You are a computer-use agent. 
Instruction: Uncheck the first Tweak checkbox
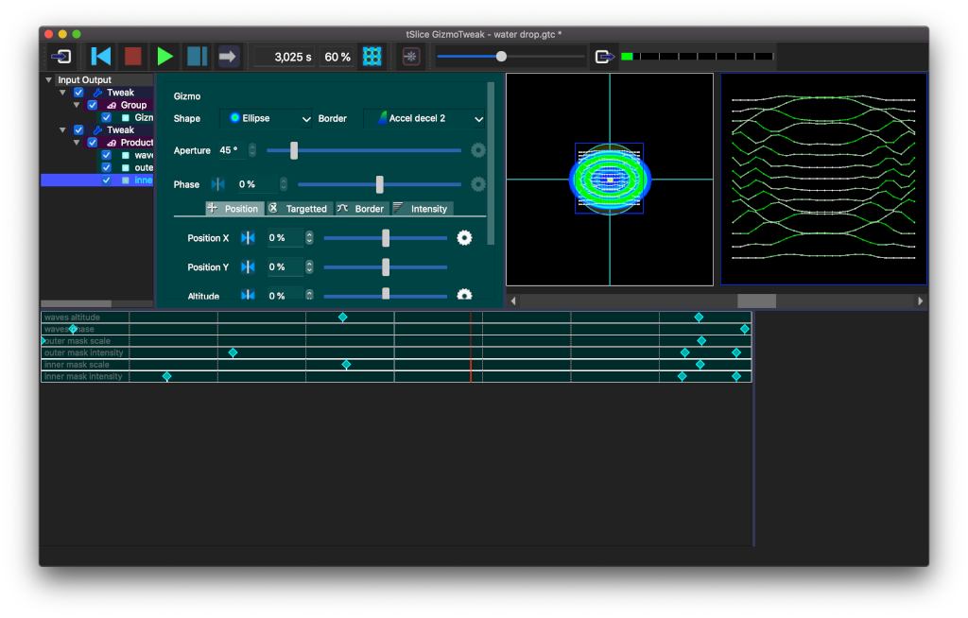[x=79, y=93]
